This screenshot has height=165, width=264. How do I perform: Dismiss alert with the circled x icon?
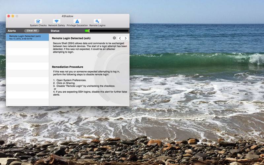(x=114, y=38)
